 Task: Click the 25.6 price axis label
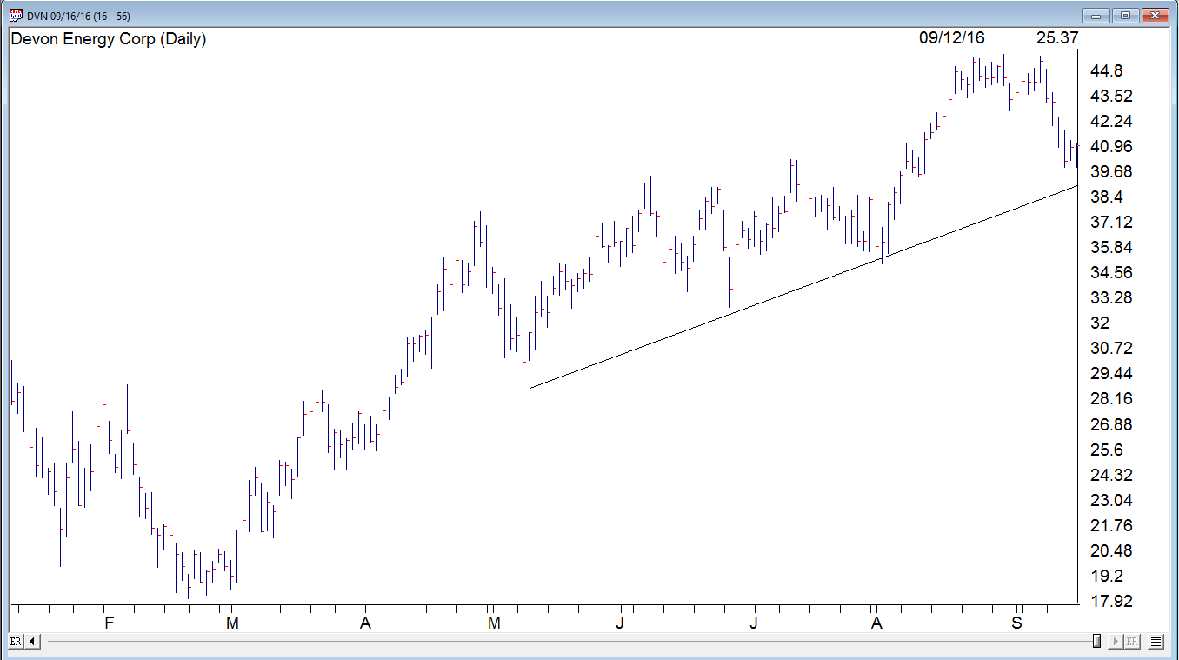point(1106,450)
